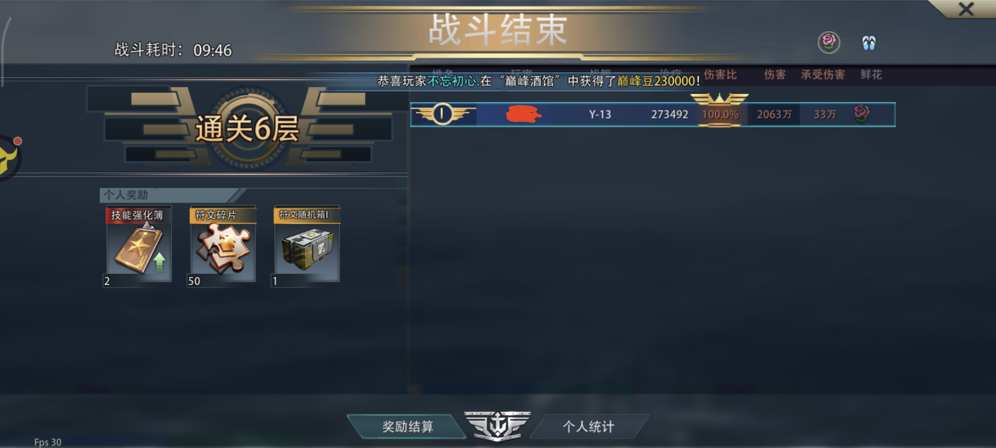The width and height of the screenshot is (996, 448).
Task: Click the rose icon in top bar
Action: pyautogui.click(x=829, y=42)
